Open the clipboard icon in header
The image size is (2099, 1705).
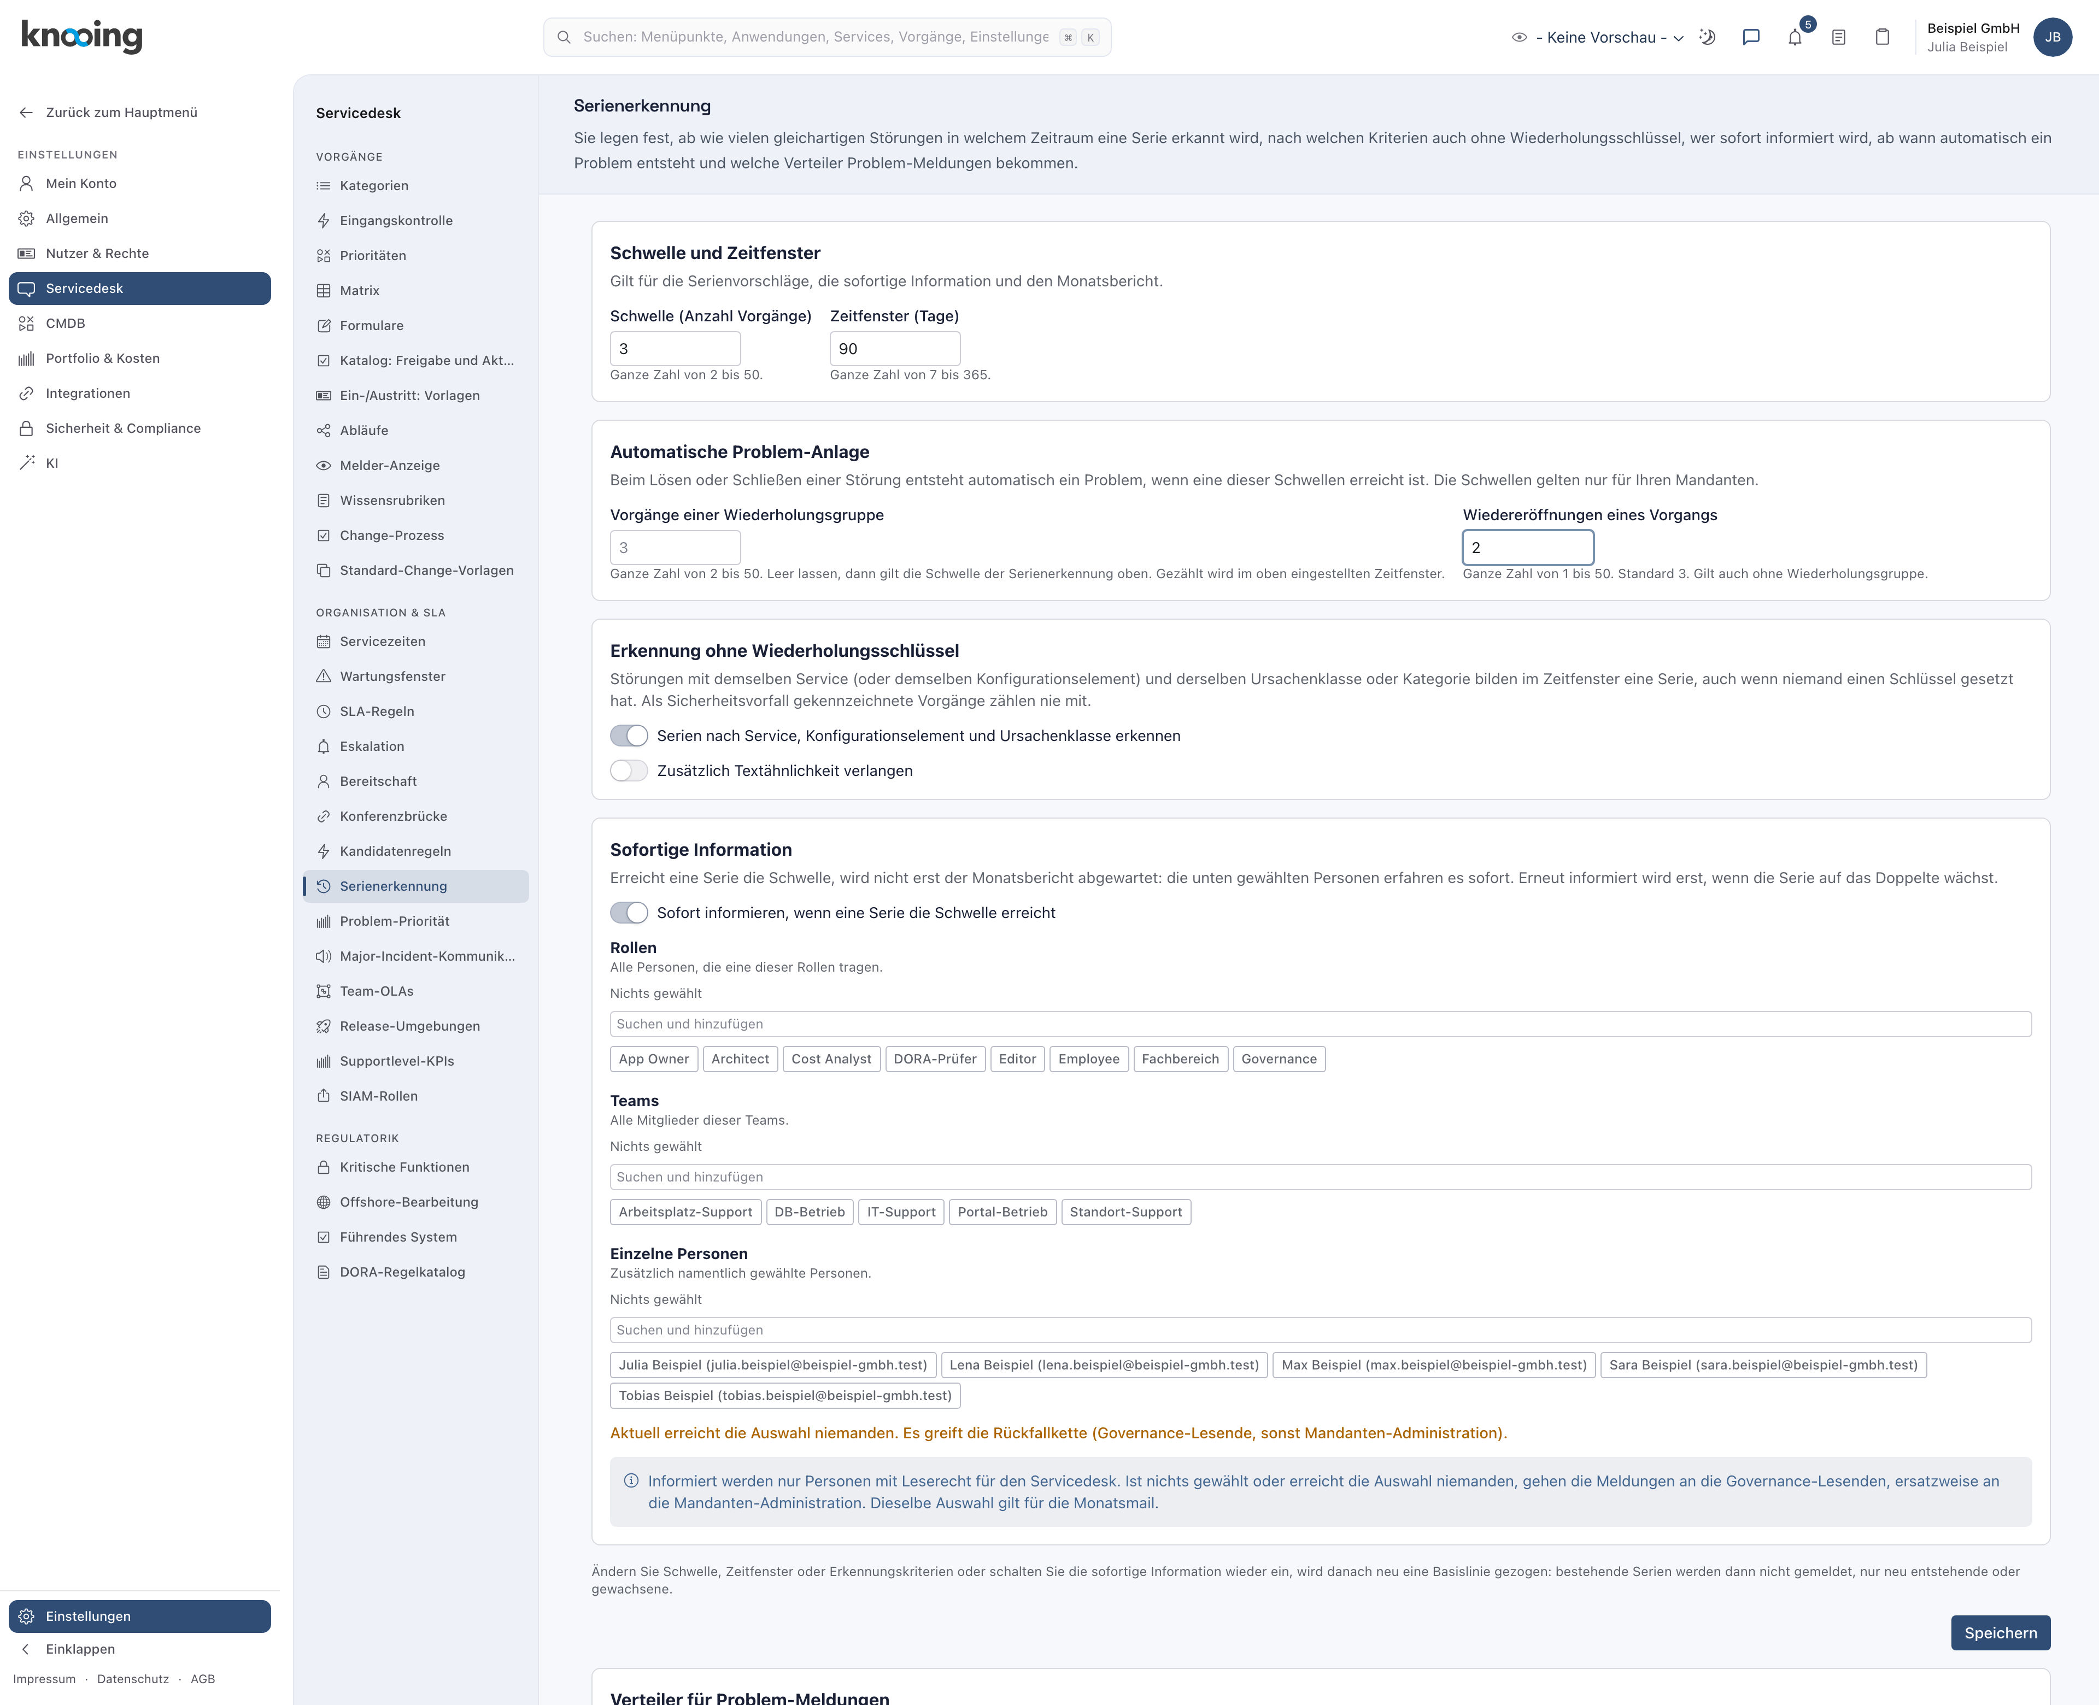(x=1882, y=37)
